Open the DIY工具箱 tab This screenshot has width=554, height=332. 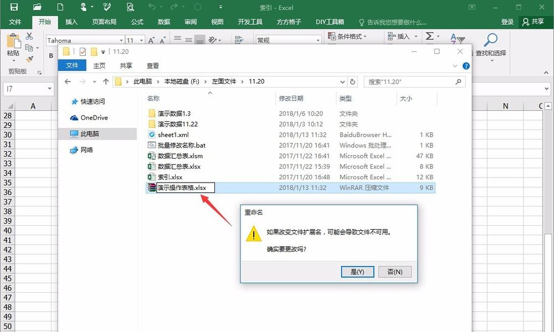[x=330, y=22]
